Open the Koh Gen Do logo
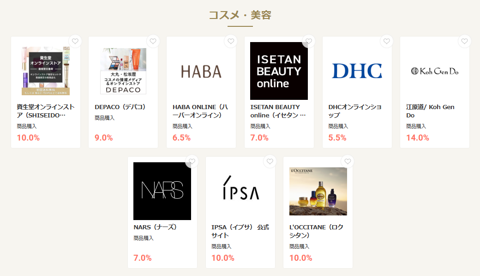Image resolution: width=480 pixels, height=276 pixels. point(435,71)
